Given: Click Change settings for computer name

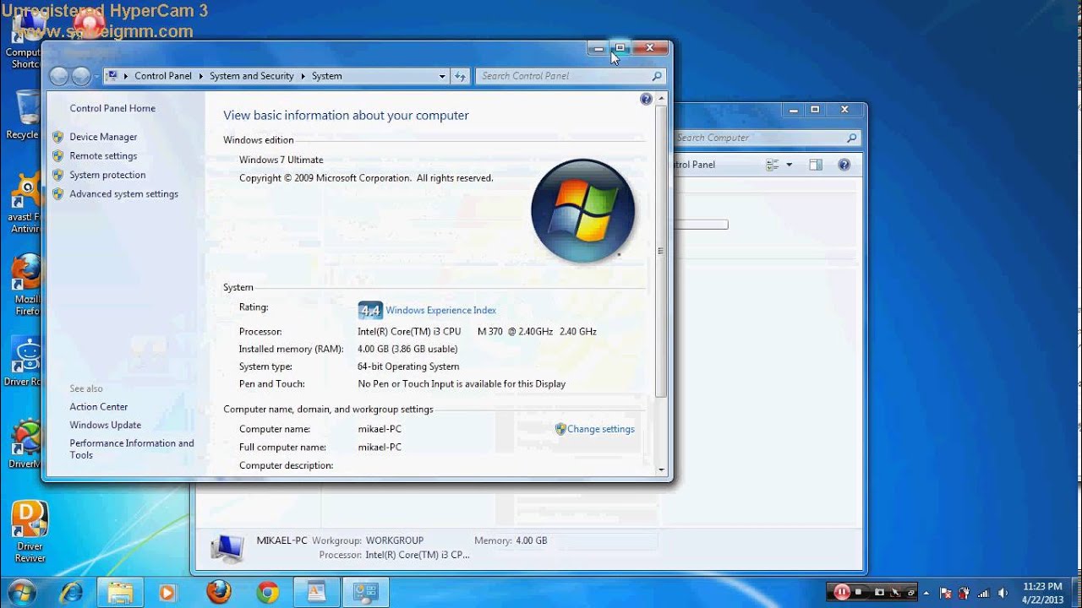Looking at the screenshot, I should tap(600, 429).
